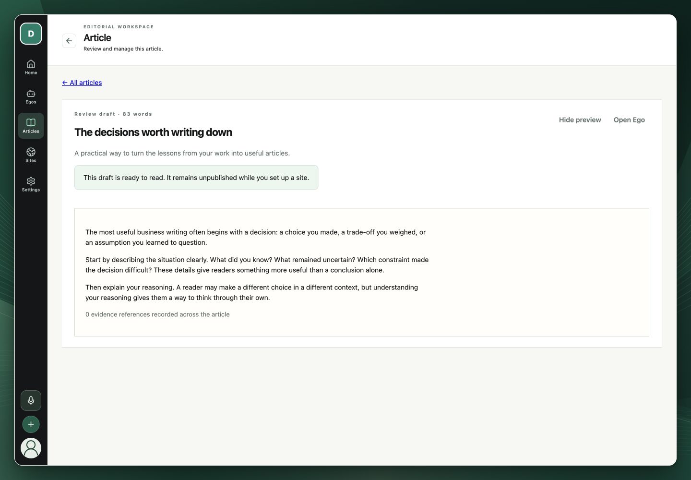Click the 'EDITORIAL WORKSPACE' header label
Viewport: 691px width, 480px height.
(x=119, y=27)
